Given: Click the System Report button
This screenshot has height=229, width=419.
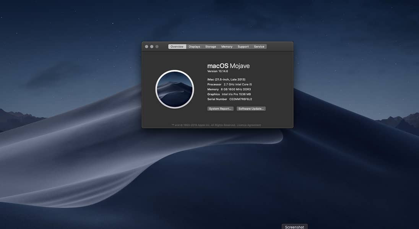Looking at the screenshot, I should tap(220, 109).
